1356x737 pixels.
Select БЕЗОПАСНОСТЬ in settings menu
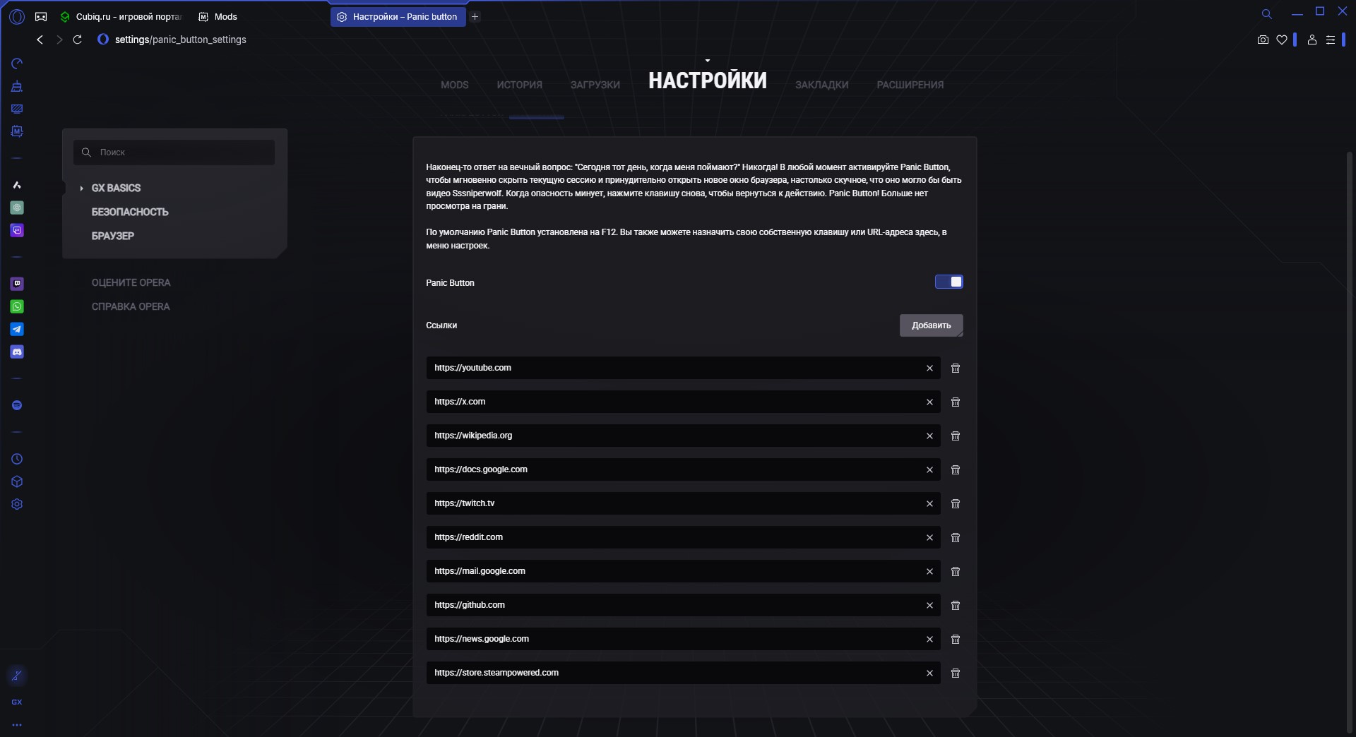[130, 212]
